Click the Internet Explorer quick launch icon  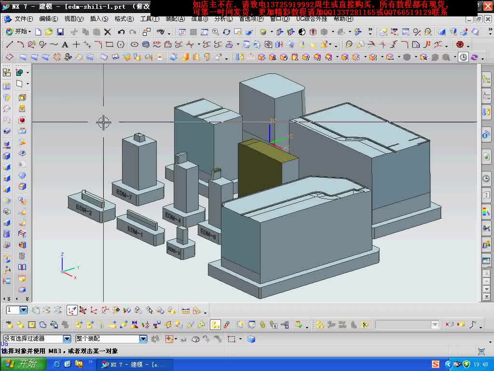[57, 364]
